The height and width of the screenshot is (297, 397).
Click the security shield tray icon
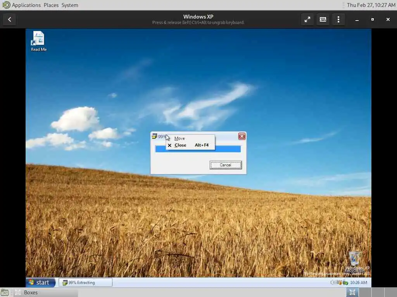[x=339, y=282]
